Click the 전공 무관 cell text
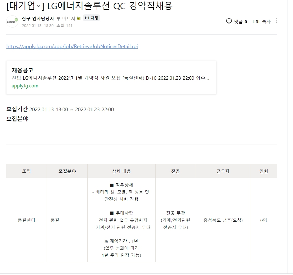Image resolution: width=293 pixels, height=275 pixels. pos(175,213)
